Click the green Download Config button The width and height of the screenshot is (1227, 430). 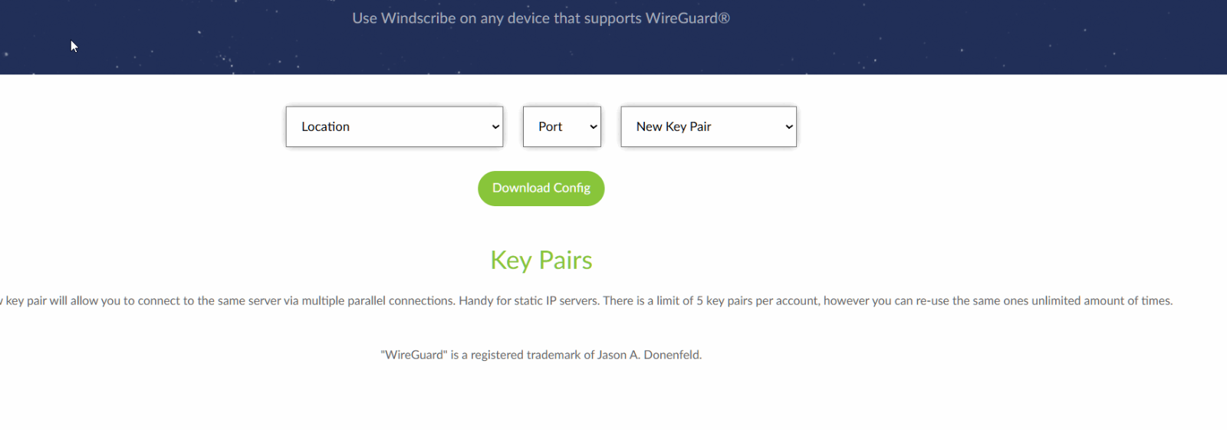coord(541,189)
